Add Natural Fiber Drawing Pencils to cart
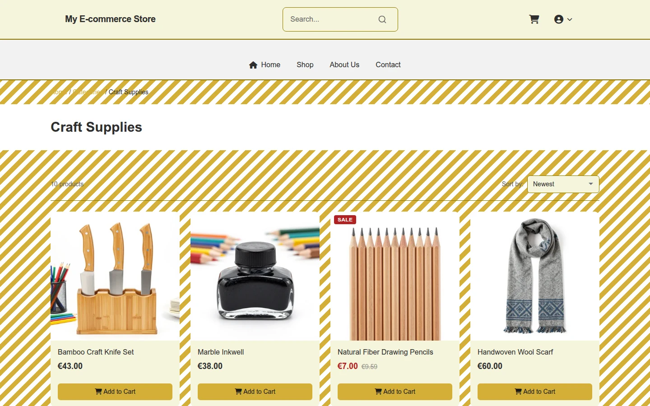This screenshot has width=650, height=406. (395, 392)
